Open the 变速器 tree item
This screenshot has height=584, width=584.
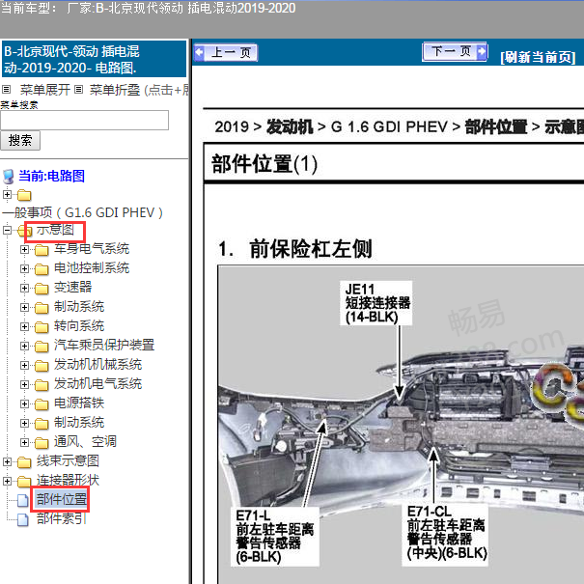pos(73,287)
